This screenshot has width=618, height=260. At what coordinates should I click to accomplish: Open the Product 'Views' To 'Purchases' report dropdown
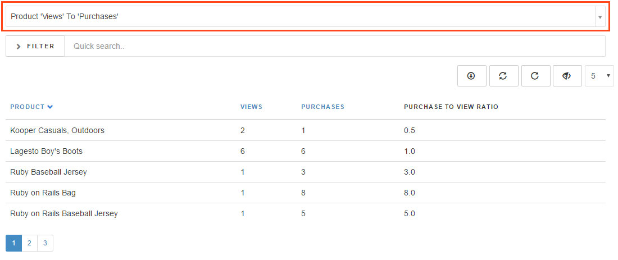[x=306, y=16]
